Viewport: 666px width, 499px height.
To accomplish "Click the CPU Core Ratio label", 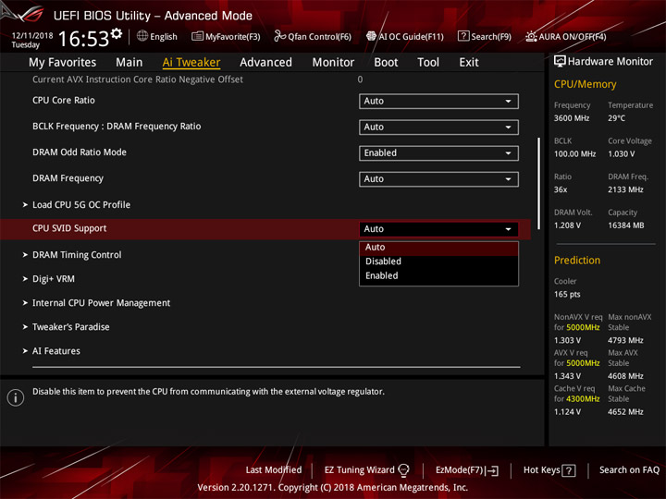I will click(x=64, y=101).
